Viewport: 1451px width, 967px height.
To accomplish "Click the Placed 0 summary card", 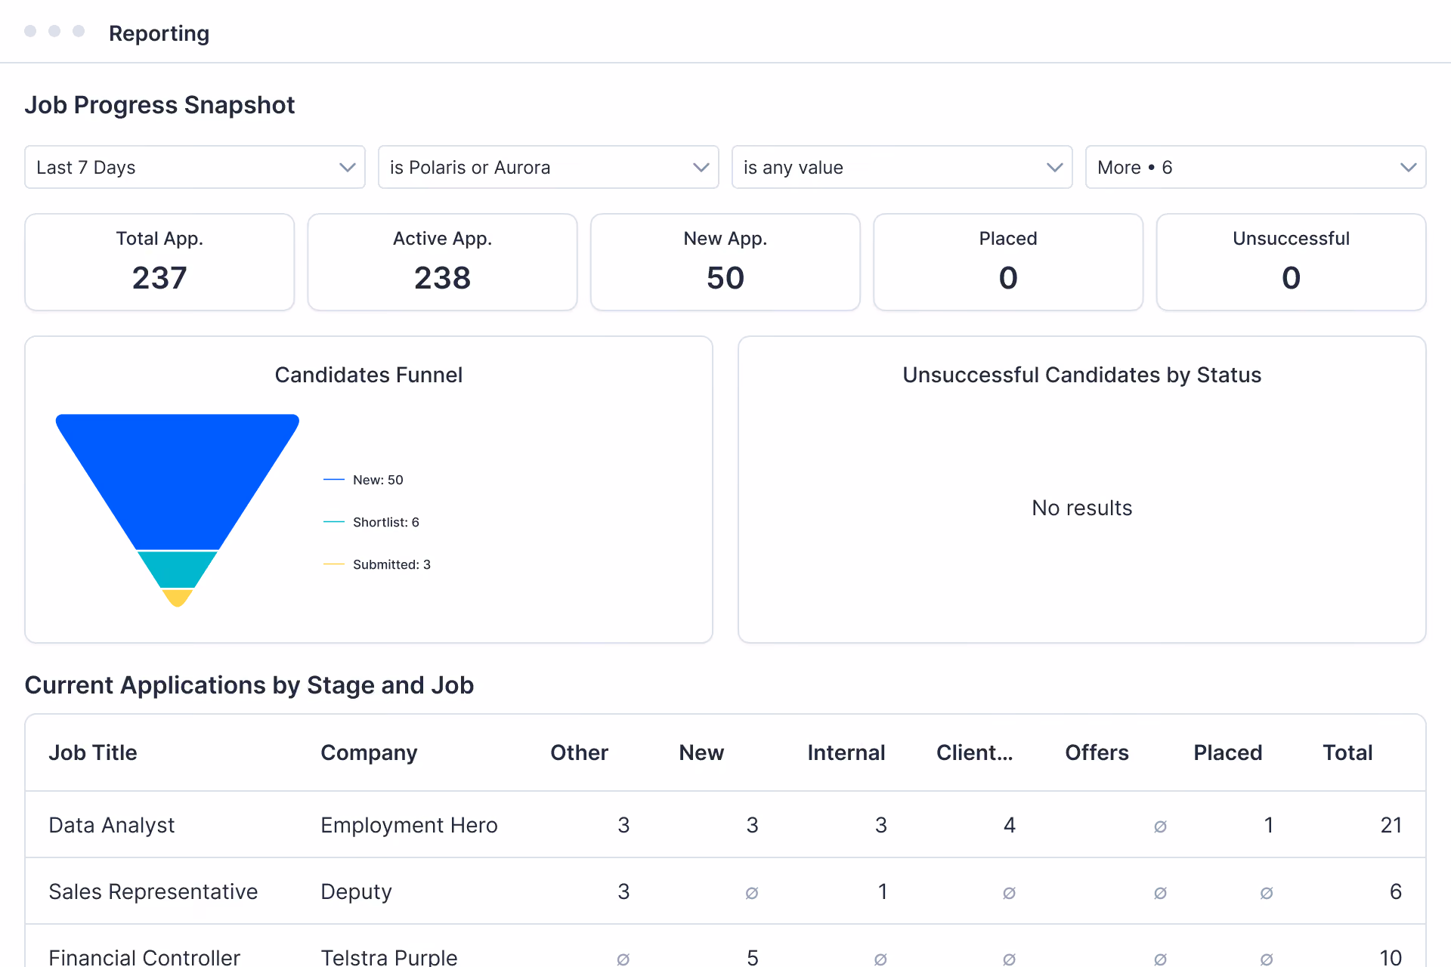I will point(1008,262).
